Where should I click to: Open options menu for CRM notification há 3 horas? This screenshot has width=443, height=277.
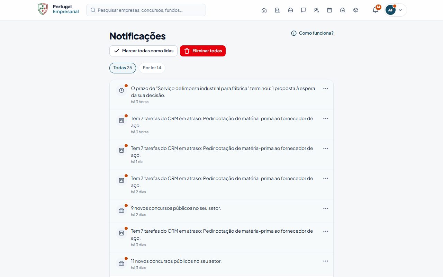326,118
